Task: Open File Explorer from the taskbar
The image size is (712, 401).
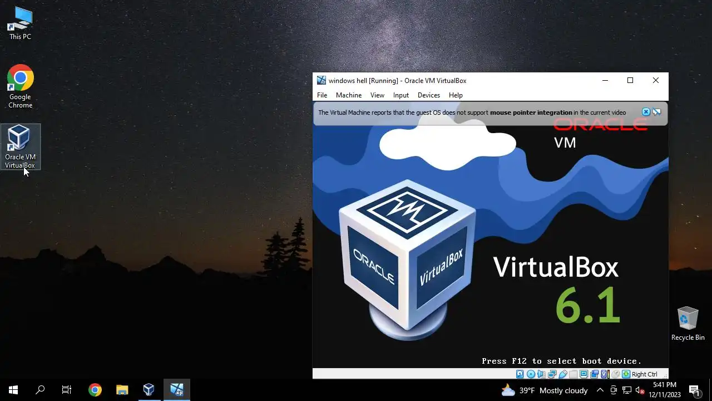Action: (122, 390)
